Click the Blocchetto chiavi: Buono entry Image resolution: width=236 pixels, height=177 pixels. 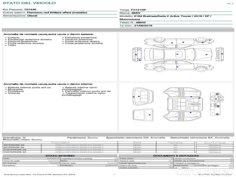(x=22, y=140)
